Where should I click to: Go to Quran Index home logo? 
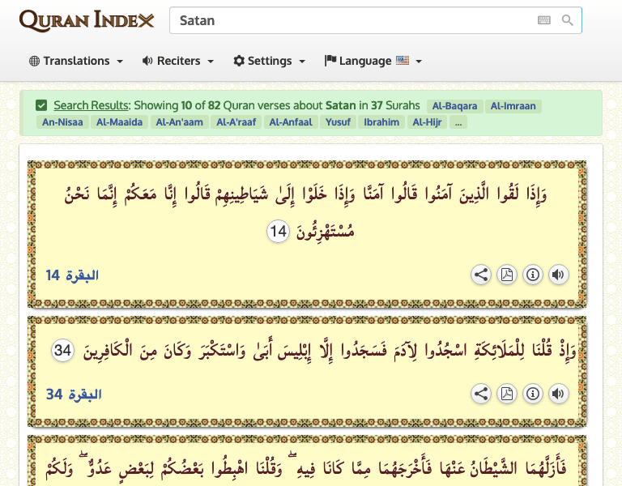pos(86,20)
